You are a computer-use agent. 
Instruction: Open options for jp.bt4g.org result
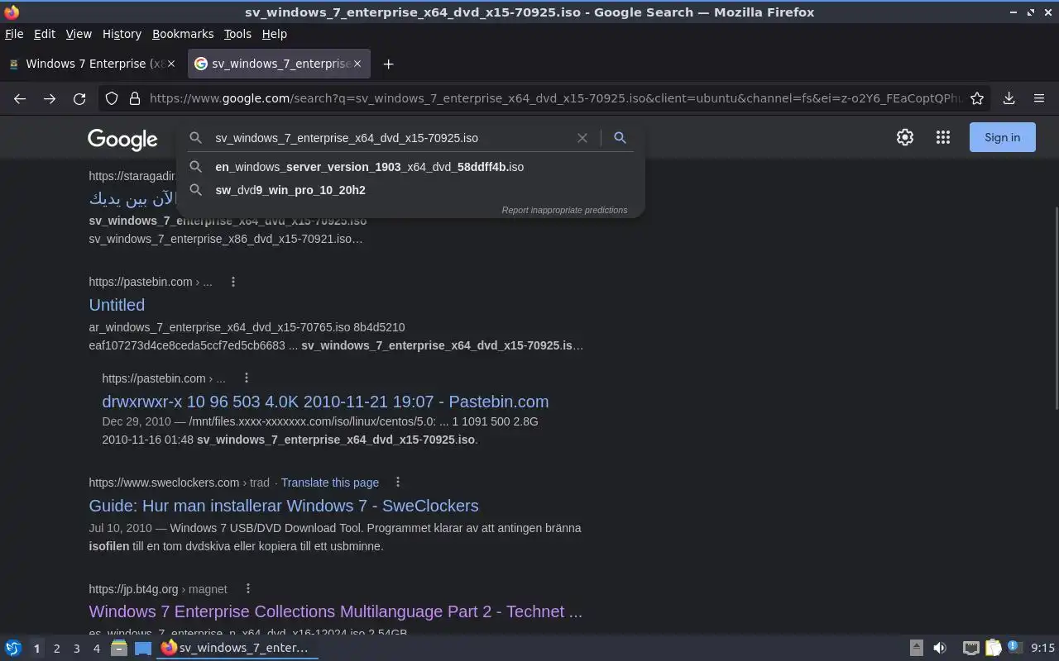(x=247, y=588)
